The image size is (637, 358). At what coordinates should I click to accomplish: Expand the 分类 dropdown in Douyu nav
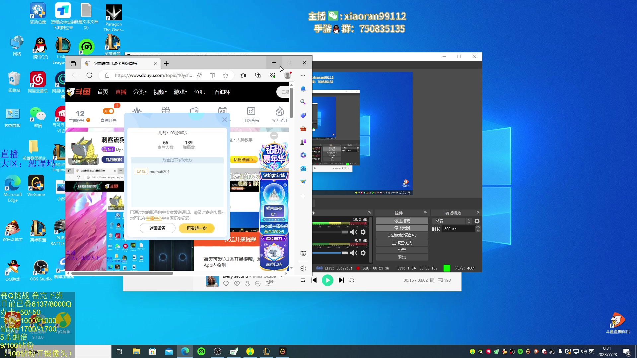coord(140,92)
